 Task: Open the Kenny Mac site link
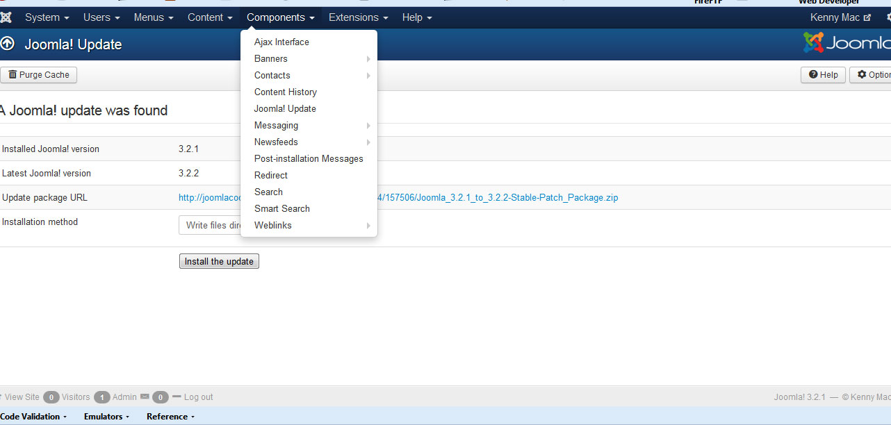click(x=840, y=17)
